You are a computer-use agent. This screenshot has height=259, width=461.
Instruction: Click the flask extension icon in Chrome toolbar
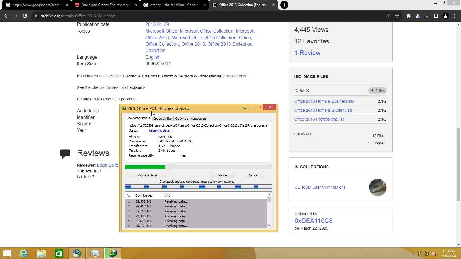click(x=417, y=16)
